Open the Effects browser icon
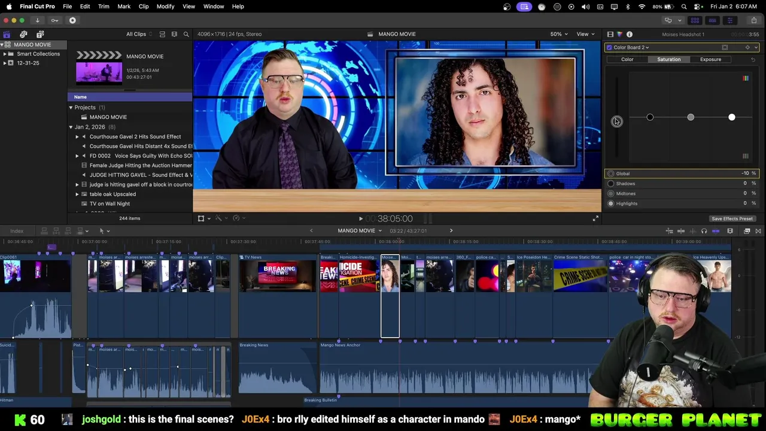The image size is (766, 431). (747, 231)
